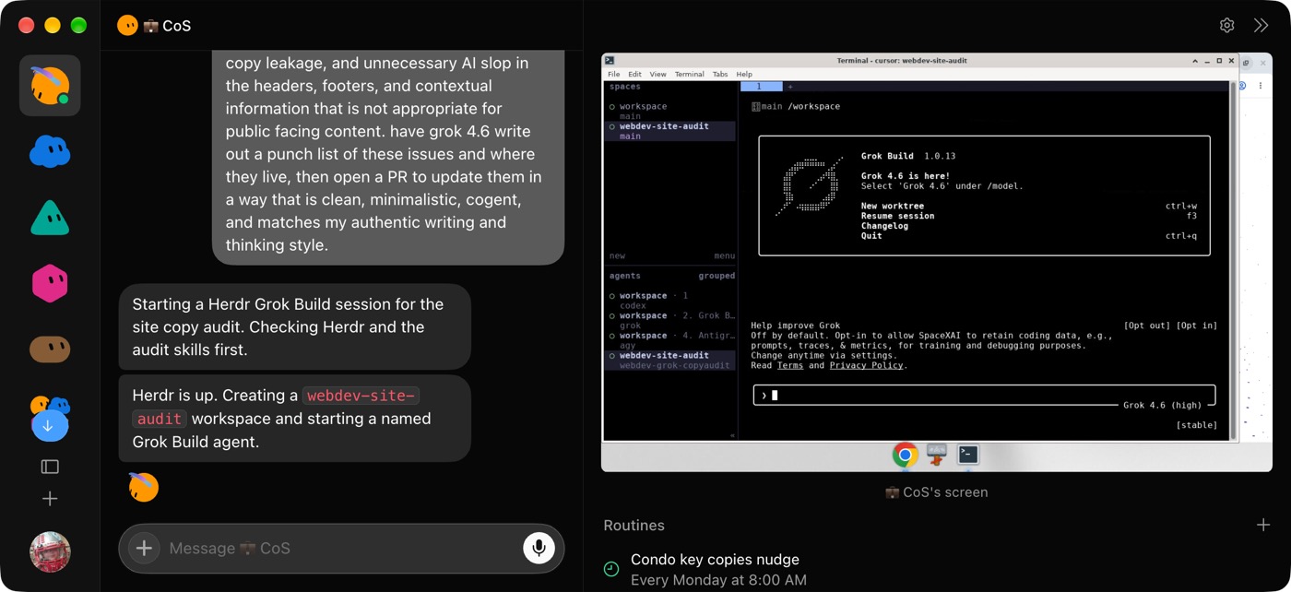Click the [stable] status label

(1196, 425)
